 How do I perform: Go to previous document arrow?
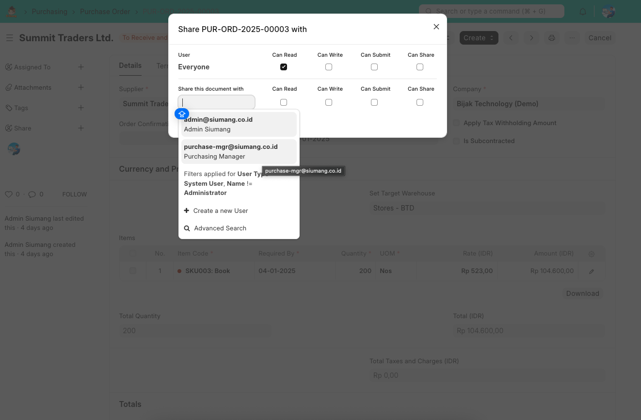511,38
